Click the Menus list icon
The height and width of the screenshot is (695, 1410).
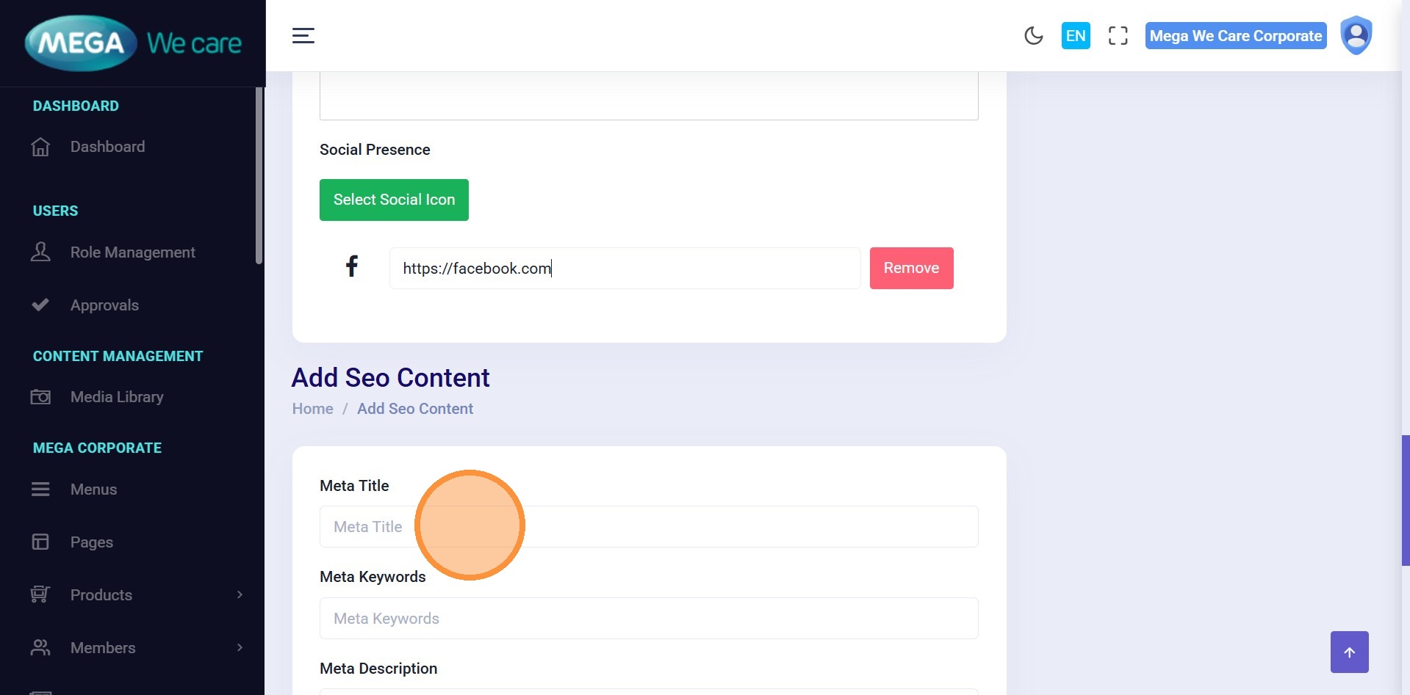(x=40, y=490)
